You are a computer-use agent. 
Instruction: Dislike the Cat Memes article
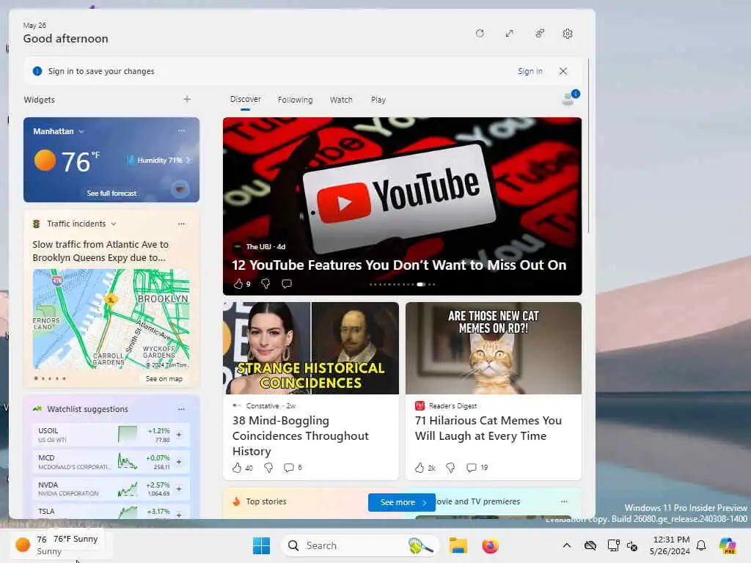coord(450,468)
